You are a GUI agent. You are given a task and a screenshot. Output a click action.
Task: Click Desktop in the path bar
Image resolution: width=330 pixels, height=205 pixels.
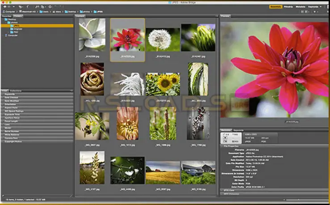pos(71,12)
